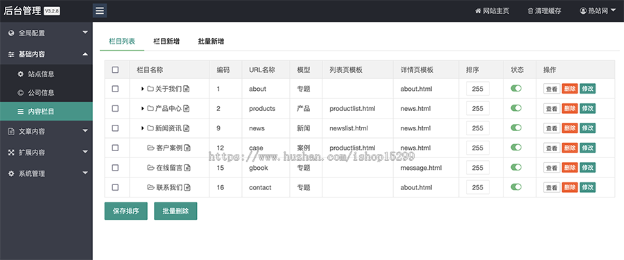This screenshot has width=624, height=260.
Task: Click the expand-arrows icon beside 扩展内容
Action: [x=11, y=153]
